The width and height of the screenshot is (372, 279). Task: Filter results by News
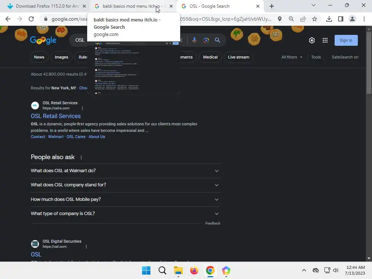(x=39, y=57)
